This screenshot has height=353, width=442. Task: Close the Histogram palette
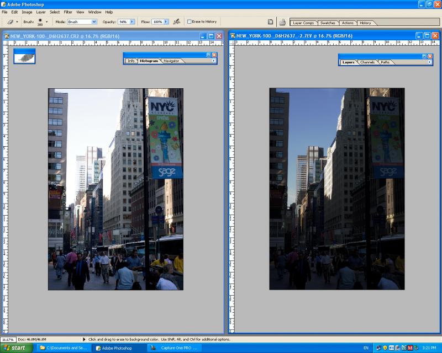tap(214, 55)
